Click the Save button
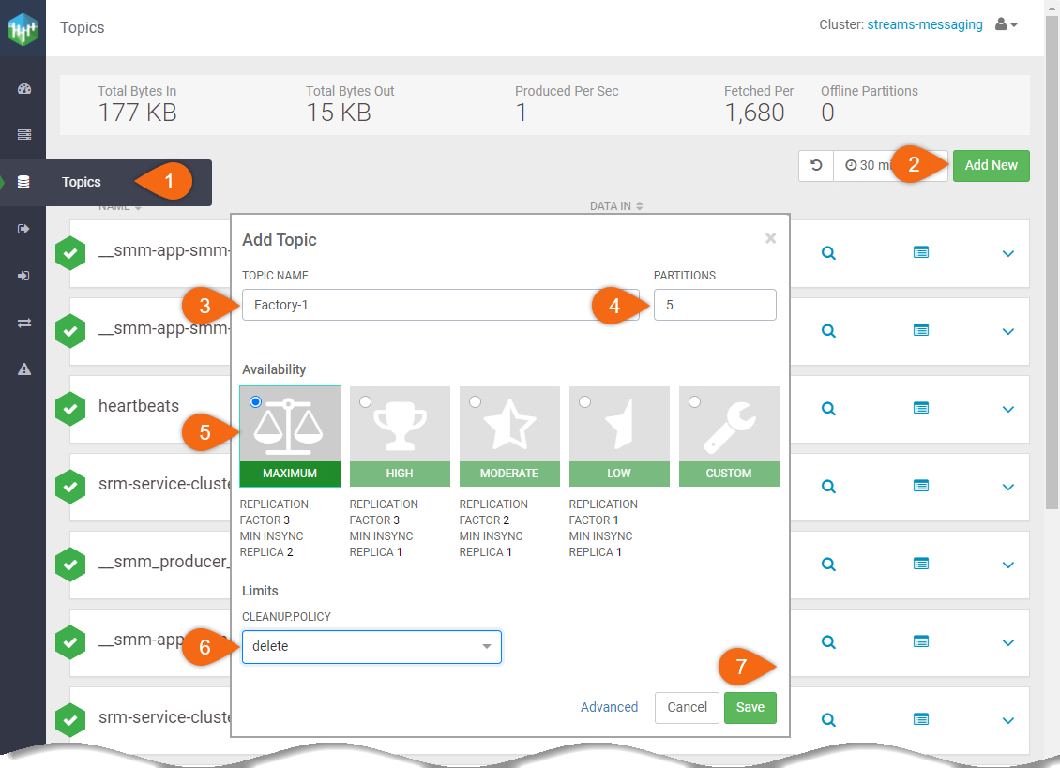1060x768 pixels. click(x=750, y=708)
